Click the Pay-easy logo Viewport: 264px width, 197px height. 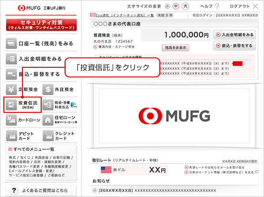click(74, 105)
